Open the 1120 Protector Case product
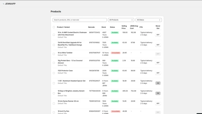Image resolution: width=202 pixels, height=114 pixels. tap(65, 71)
